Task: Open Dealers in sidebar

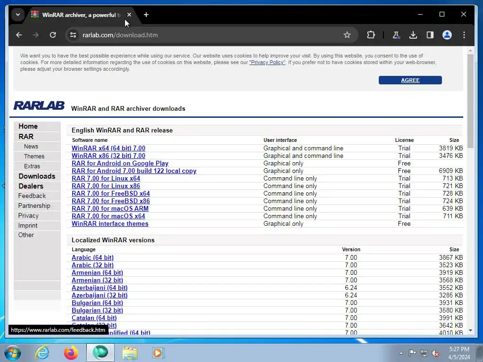Action: tap(31, 186)
